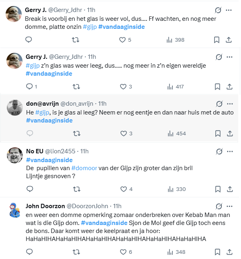The image size is (241, 259).
Task: Open Grok icon on No EU tweet
Action: tap(219, 151)
